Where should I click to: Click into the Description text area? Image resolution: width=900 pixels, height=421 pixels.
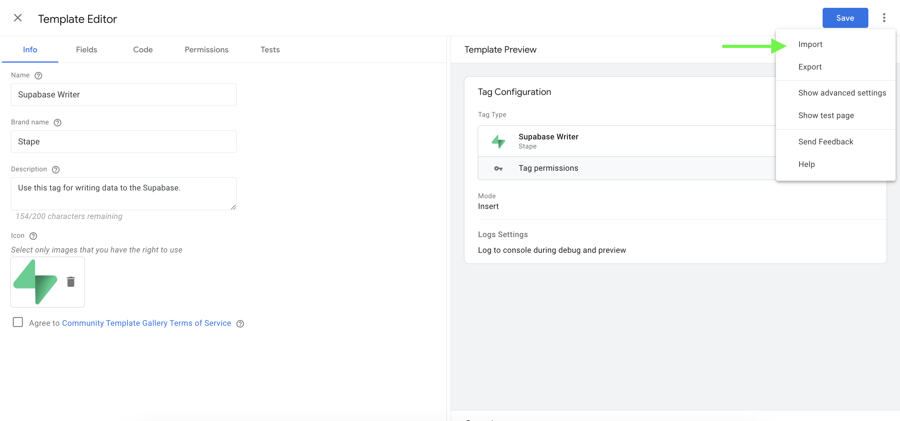124,194
